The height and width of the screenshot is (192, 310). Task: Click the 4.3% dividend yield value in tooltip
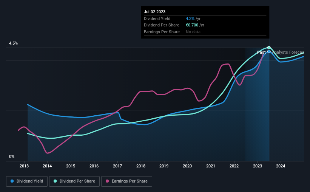click(x=190, y=19)
